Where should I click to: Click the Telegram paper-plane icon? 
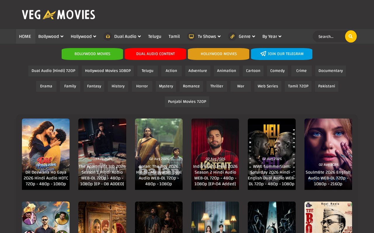pyautogui.click(x=263, y=54)
